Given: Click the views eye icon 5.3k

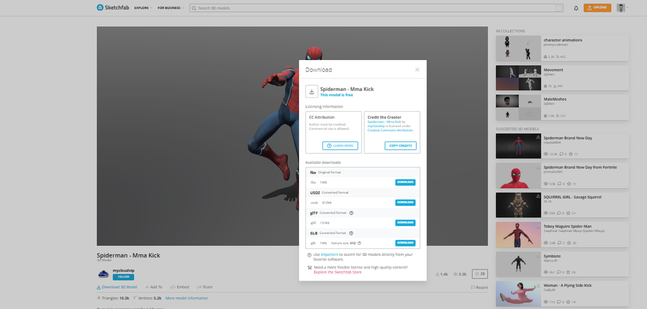Looking at the screenshot, I should (456, 274).
